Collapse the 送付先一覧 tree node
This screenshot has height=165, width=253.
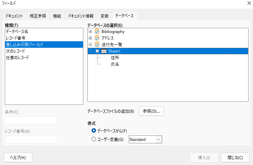tap(91, 45)
